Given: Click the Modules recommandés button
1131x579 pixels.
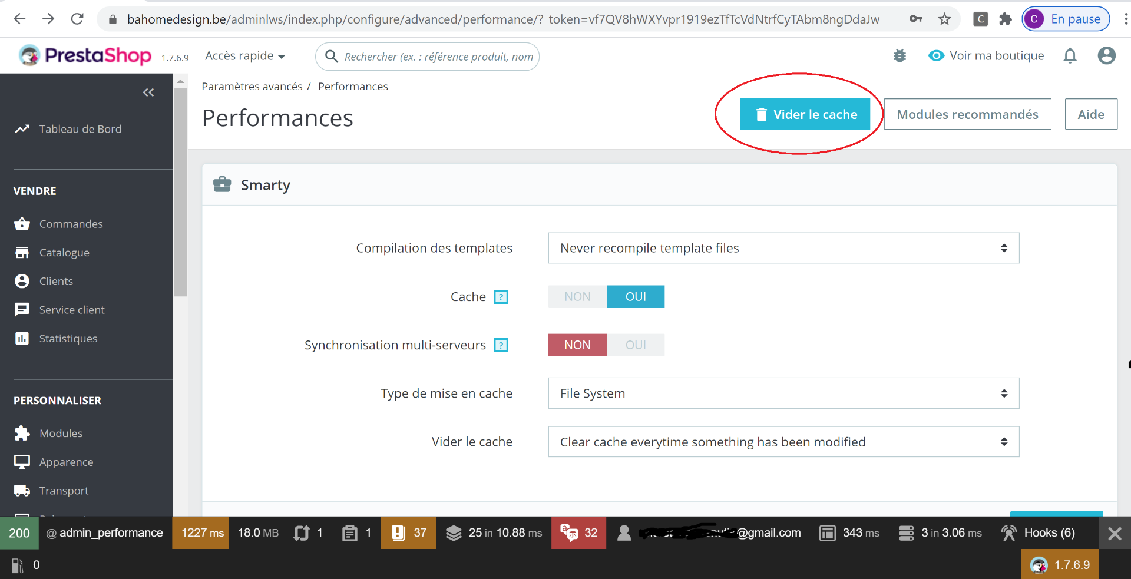Looking at the screenshot, I should 967,114.
